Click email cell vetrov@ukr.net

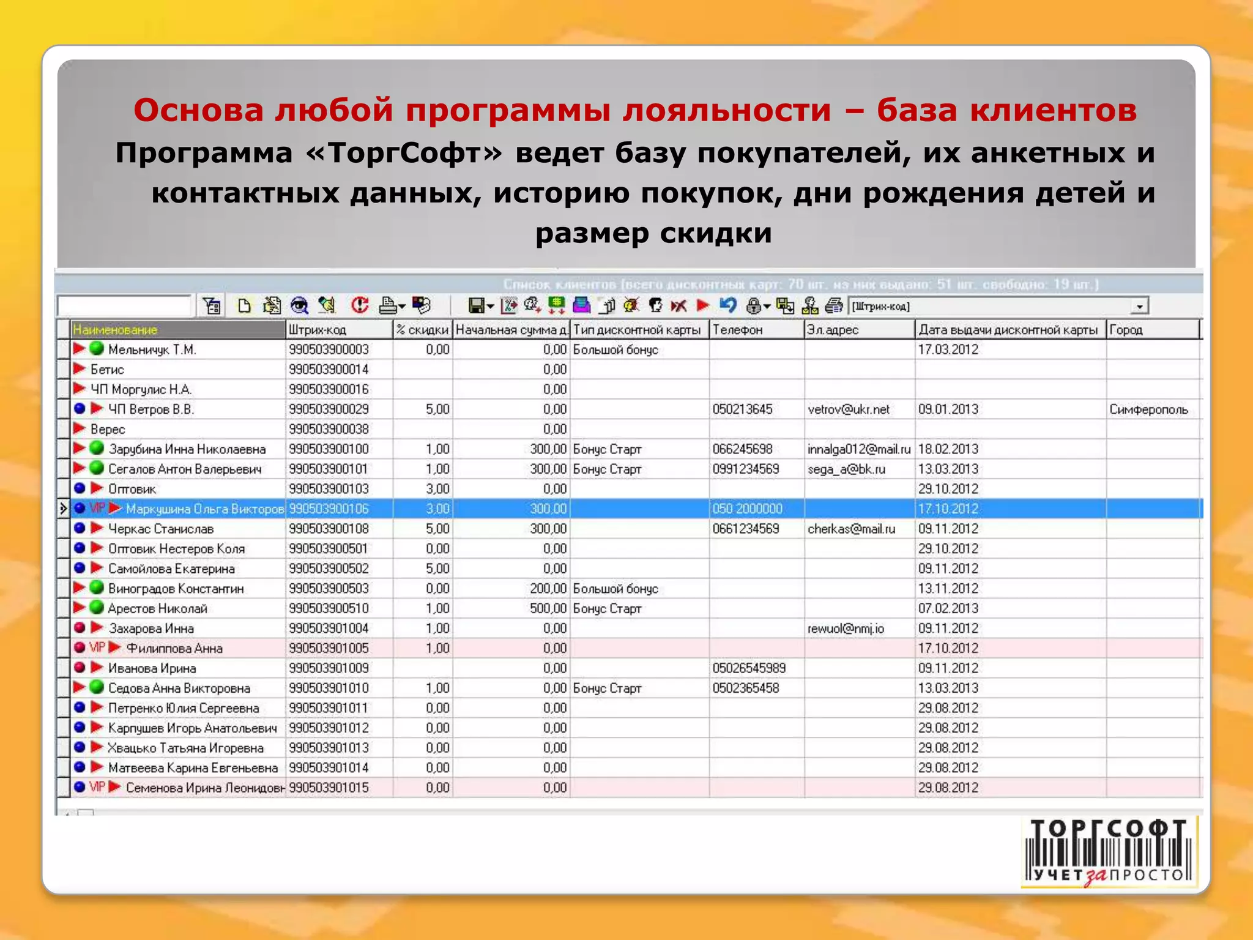pos(860,409)
